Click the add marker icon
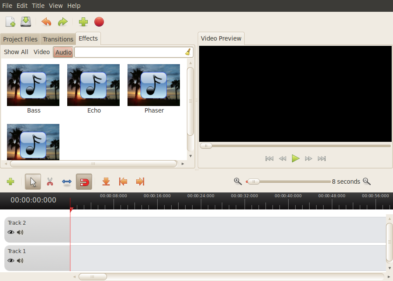This screenshot has height=281, width=393. (106, 182)
